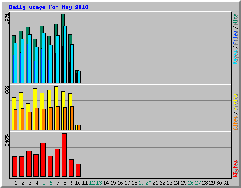Click the green day label 13

99,183
